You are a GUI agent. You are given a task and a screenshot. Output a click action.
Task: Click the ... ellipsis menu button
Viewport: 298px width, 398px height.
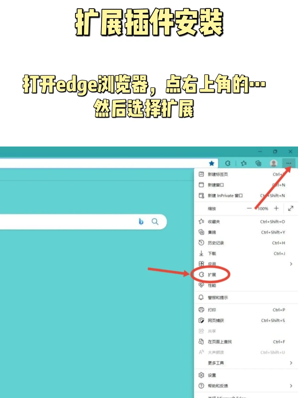(288, 163)
